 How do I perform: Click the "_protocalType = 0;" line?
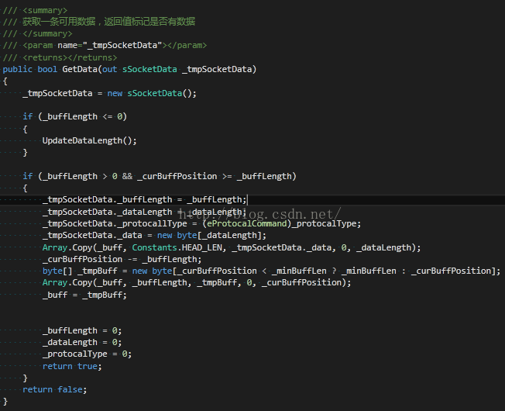click(x=87, y=354)
